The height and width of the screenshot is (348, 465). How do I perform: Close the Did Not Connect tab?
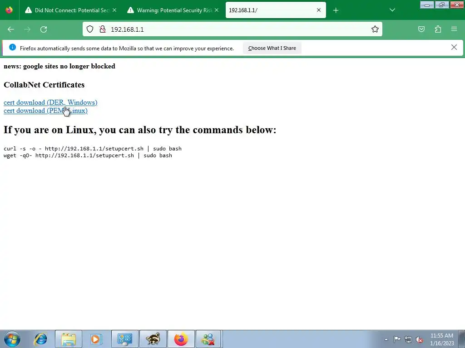coord(114,10)
